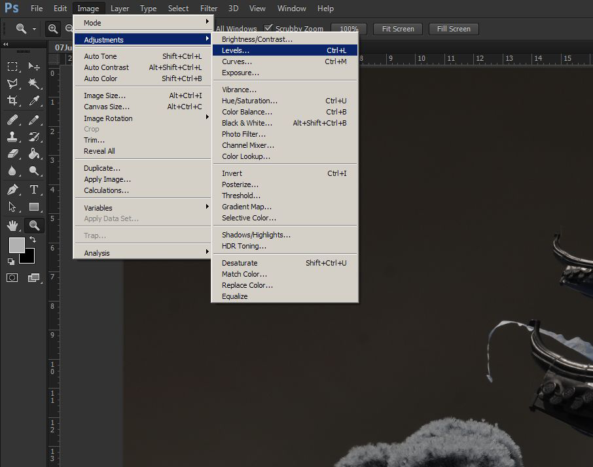Expand the Mode submenu
Image resolution: width=593 pixels, height=467 pixels.
click(x=143, y=23)
